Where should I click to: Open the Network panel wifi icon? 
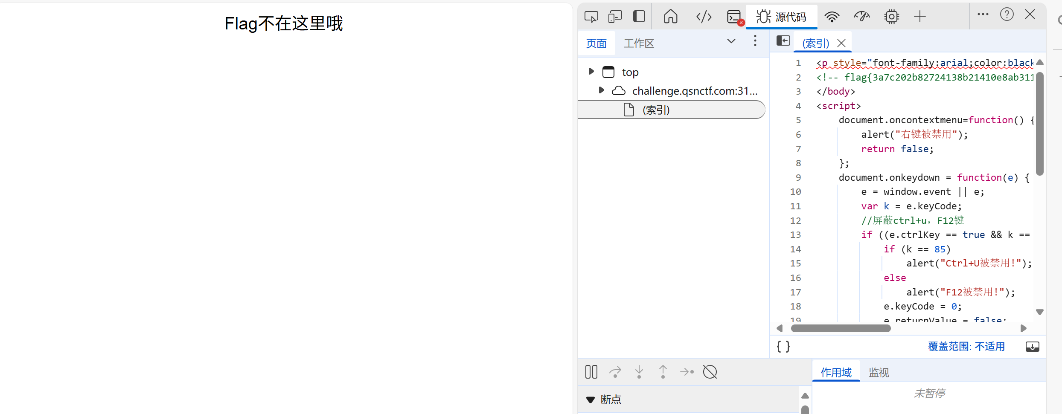[x=832, y=17]
